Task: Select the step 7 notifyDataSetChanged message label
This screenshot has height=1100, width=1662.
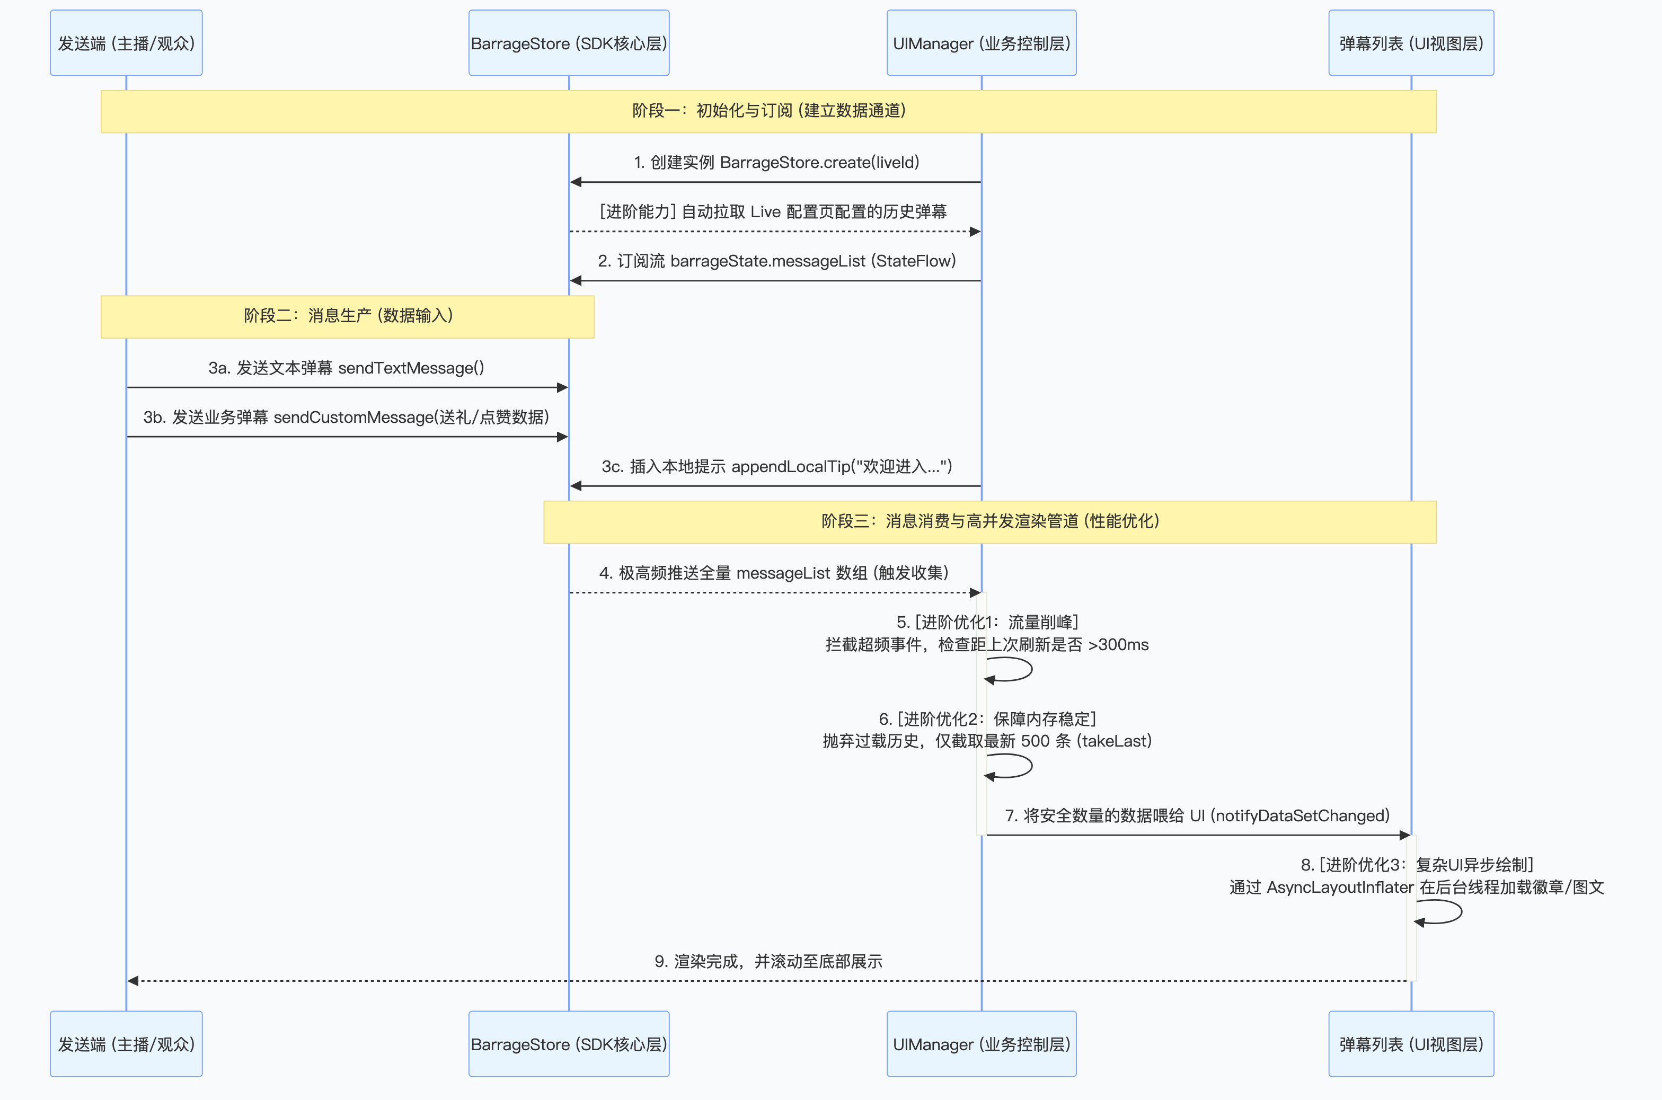Action: pos(1197,816)
